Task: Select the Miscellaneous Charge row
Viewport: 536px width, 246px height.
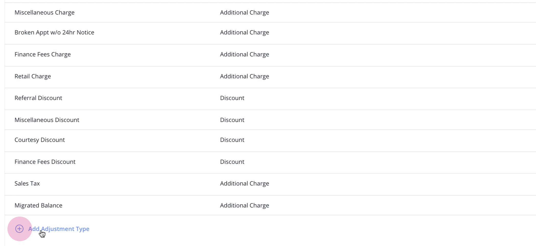Action: 270,13
